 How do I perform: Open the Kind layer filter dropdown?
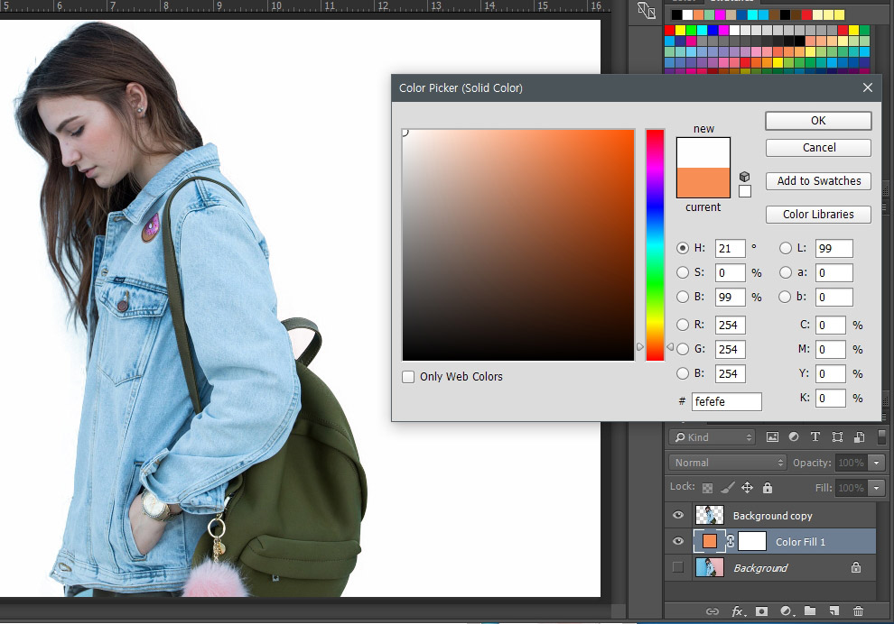pyautogui.click(x=712, y=437)
